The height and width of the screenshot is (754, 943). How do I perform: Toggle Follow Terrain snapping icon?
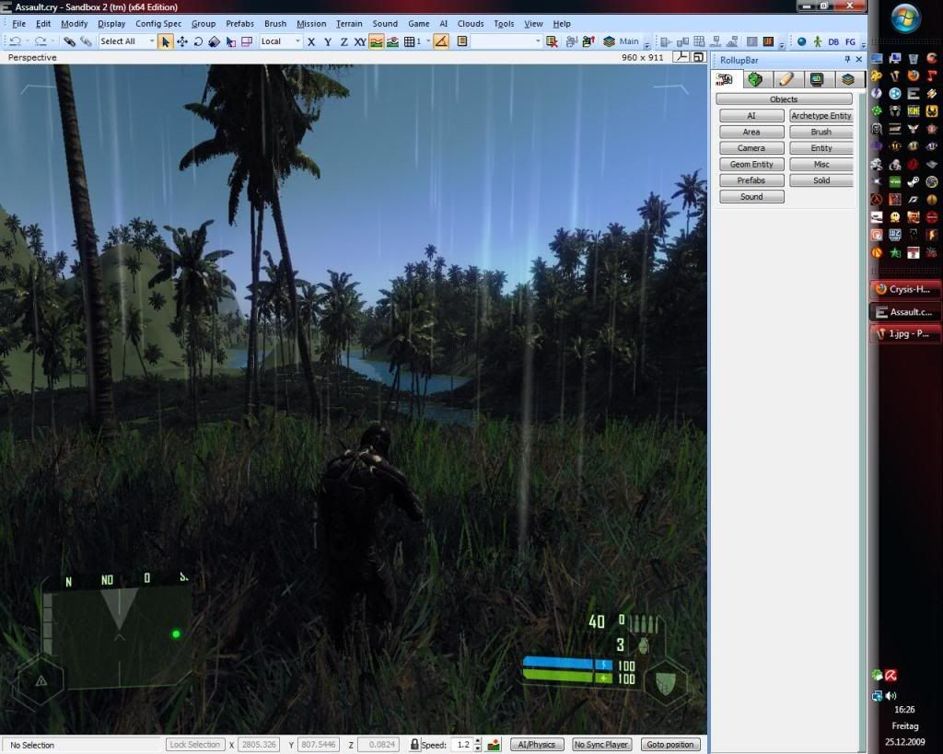pos(377,41)
